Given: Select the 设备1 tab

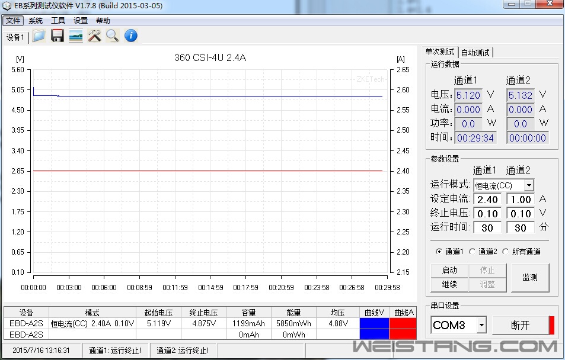Looking at the screenshot, I should click(15, 37).
